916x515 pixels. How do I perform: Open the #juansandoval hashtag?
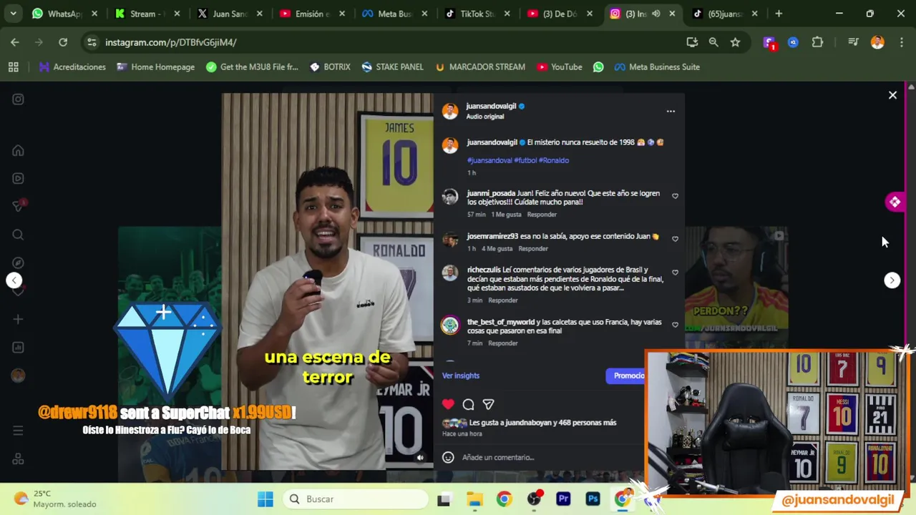(489, 160)
